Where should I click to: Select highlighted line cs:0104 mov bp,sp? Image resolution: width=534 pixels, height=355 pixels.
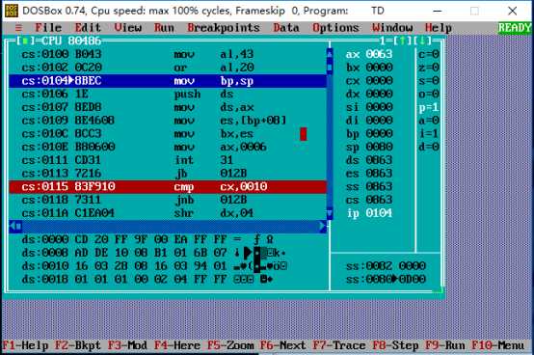point(168,81)
